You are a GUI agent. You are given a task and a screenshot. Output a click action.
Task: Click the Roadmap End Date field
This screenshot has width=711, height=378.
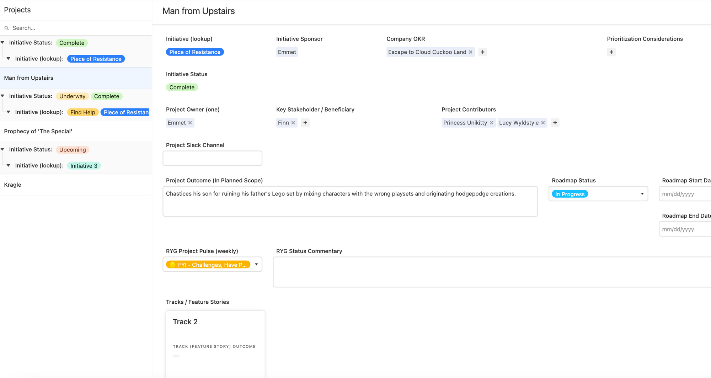pyautogui.click(x=685, y=229)
